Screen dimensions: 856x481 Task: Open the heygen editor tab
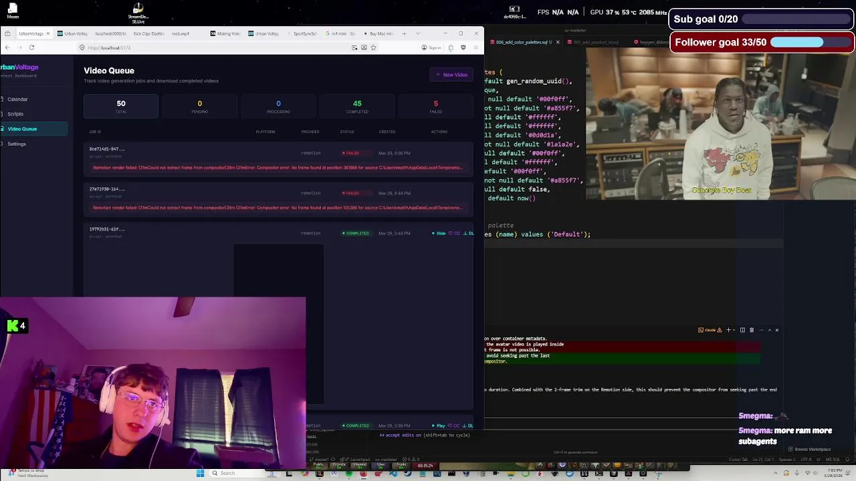coord(651,42)
